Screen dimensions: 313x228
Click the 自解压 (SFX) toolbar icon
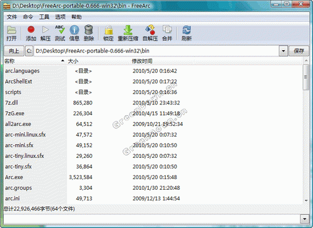click(x=150, y=30)
